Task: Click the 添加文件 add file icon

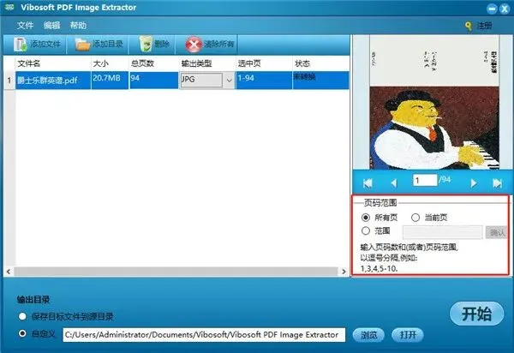Action: click(21, 45)
